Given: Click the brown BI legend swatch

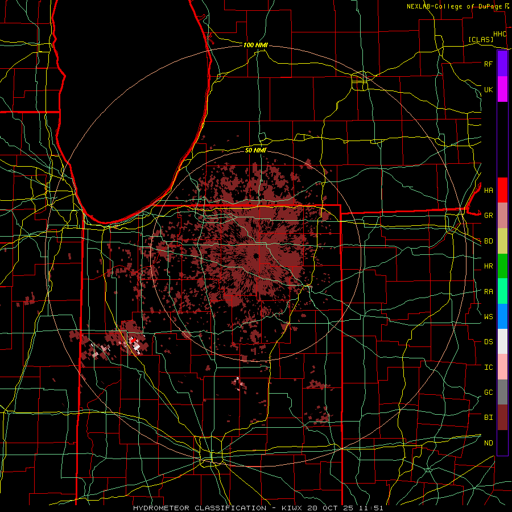Looking at the screenshot, I should pyautogui.click(x=502, y=418).
